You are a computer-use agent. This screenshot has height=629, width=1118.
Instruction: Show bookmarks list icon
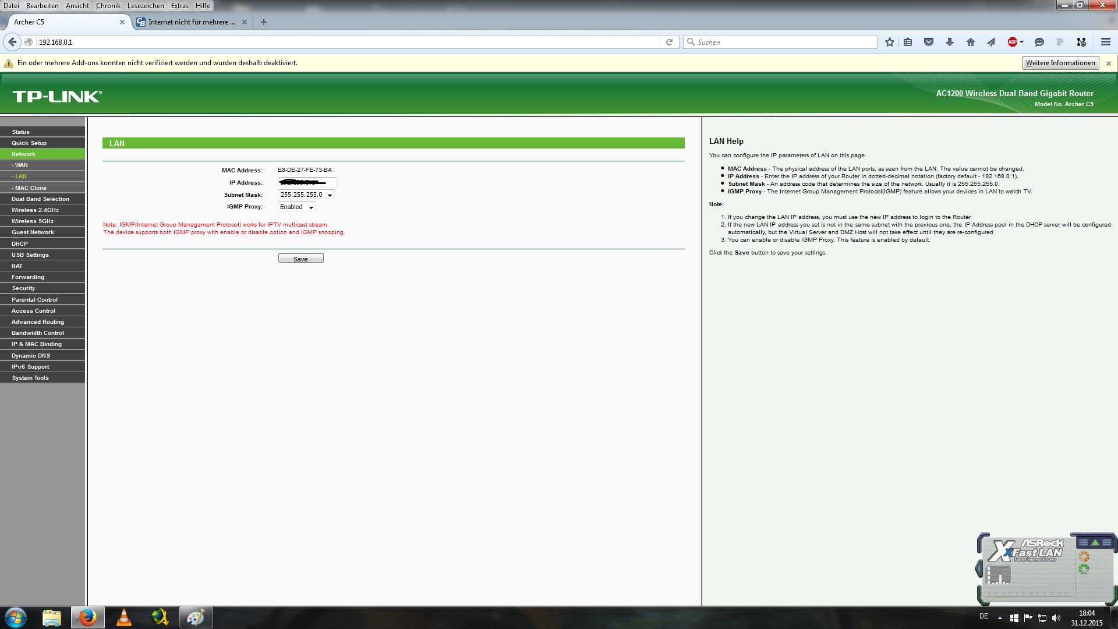coord(908,42)
